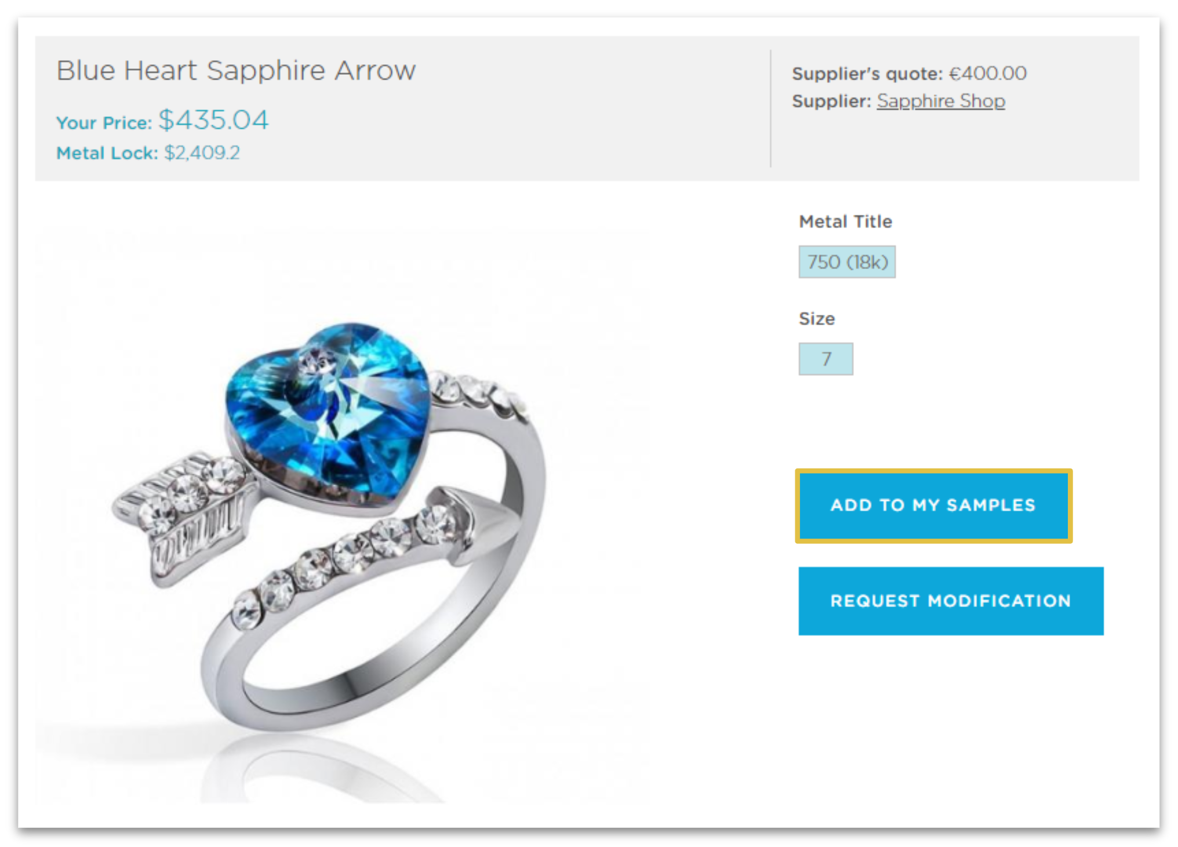Click the Add To My Samples button
Screen dimensions: 1178x847
[x=933, y=506]
